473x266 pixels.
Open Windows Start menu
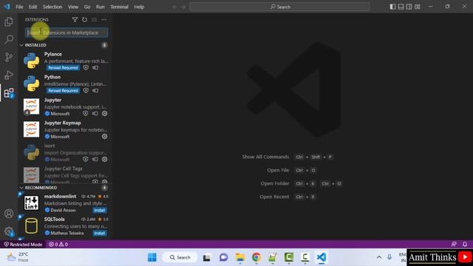pyautogui.click(x=152, y=257)
